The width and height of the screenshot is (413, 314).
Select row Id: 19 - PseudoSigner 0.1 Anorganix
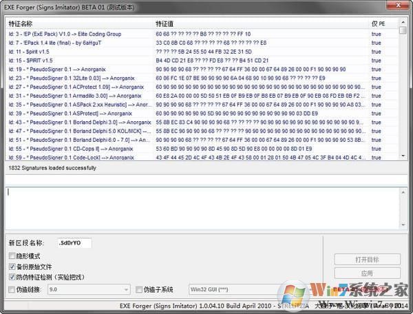point(202,70)
